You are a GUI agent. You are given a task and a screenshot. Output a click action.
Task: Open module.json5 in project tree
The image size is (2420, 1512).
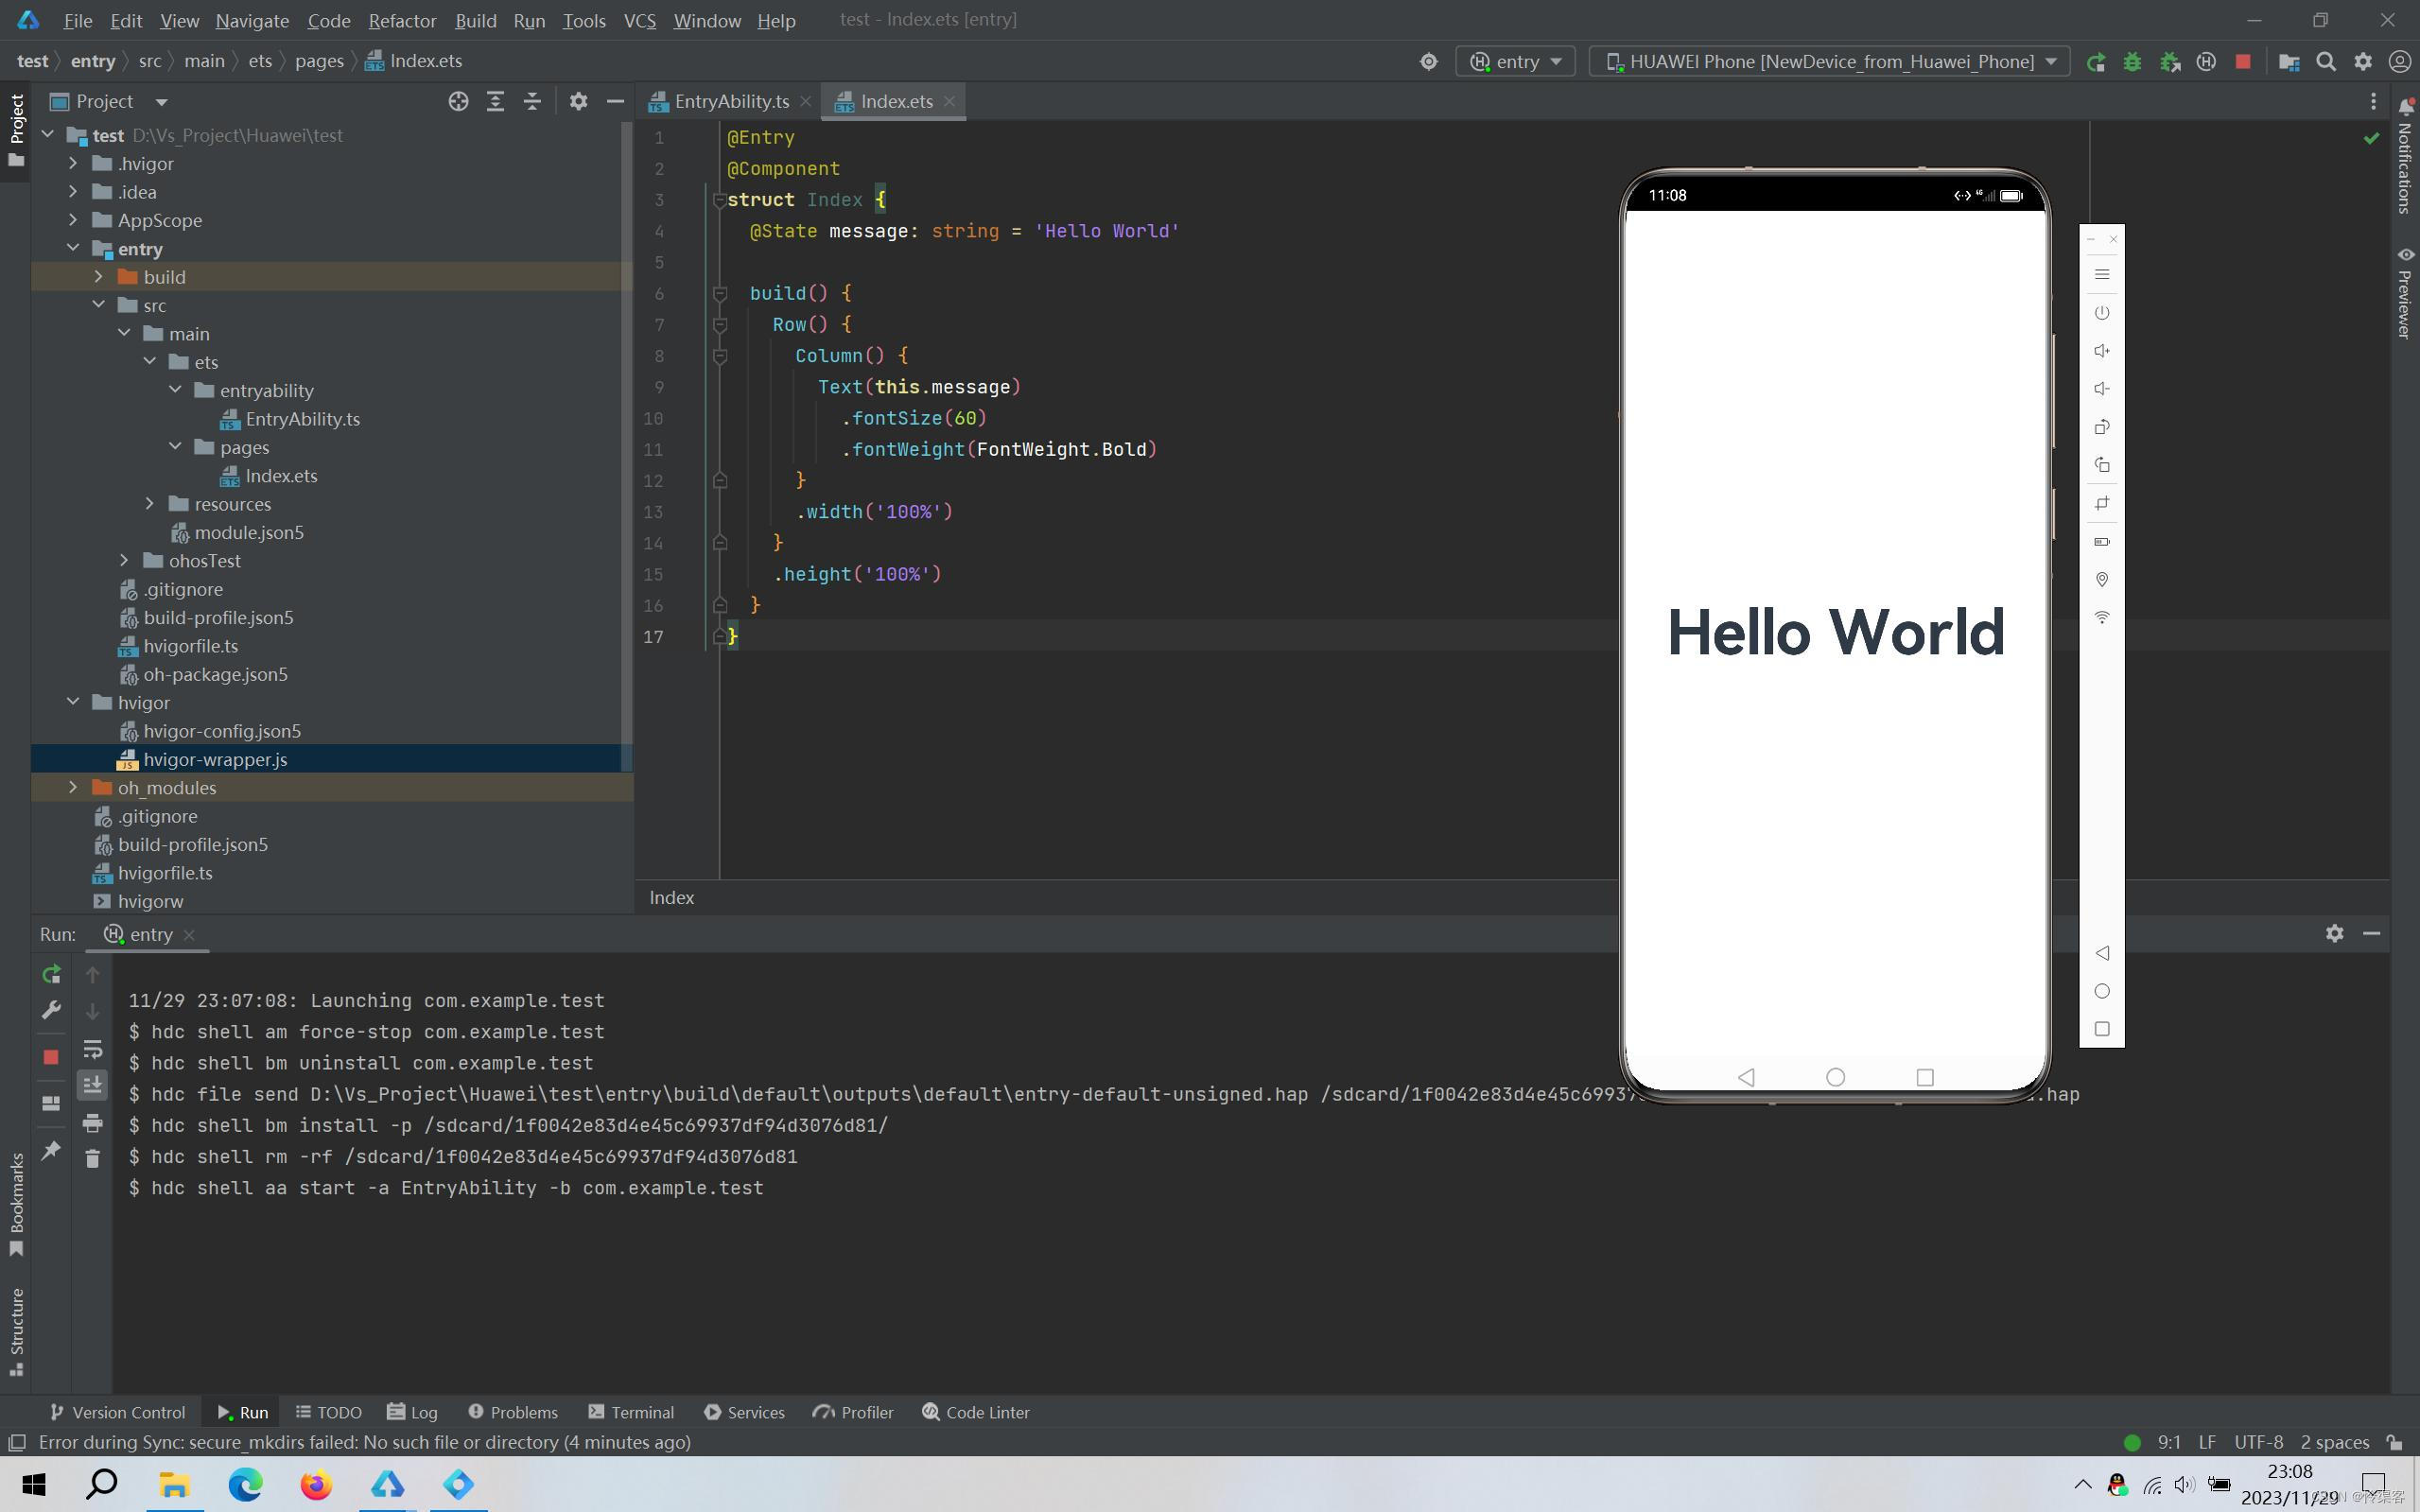[x=248, y=533]
